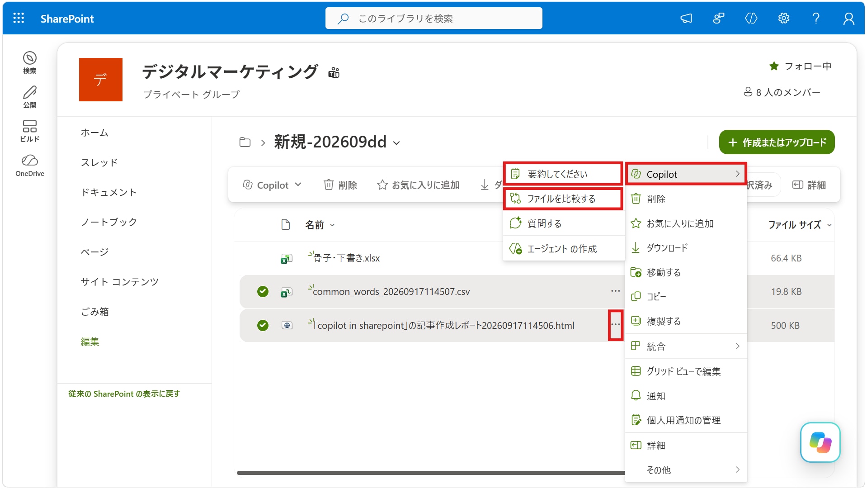
Task: Open the app launcher waffle icon
Action: pos(19,18)
